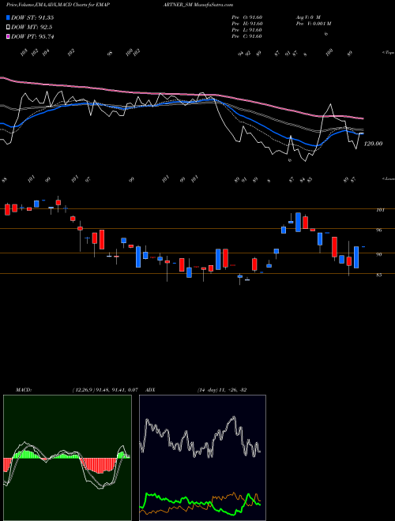Click the 'Pre H: 91.60' value
The width and height of the screenshot is (395, 521).
[x=247, y=24]
